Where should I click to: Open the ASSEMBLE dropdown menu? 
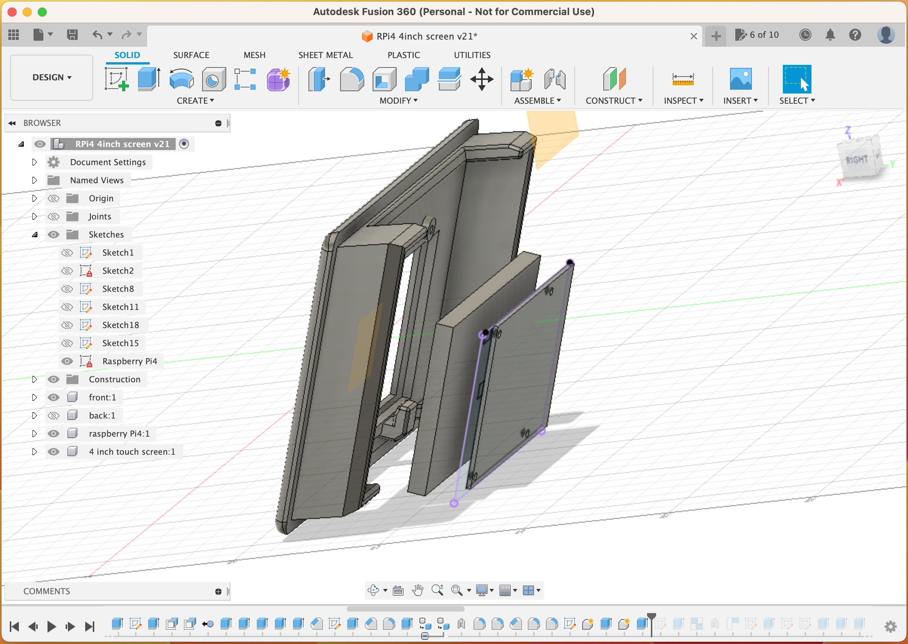coord(537,101)
